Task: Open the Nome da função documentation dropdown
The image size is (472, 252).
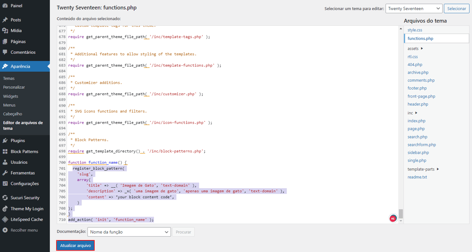Action: [x=129, y=232]
